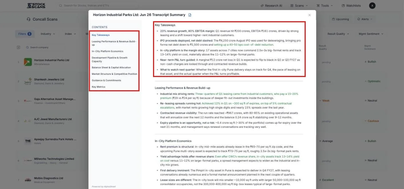
Task: Open Molbio Diagnostics Ltd row
Action: [x=48, y=178]
